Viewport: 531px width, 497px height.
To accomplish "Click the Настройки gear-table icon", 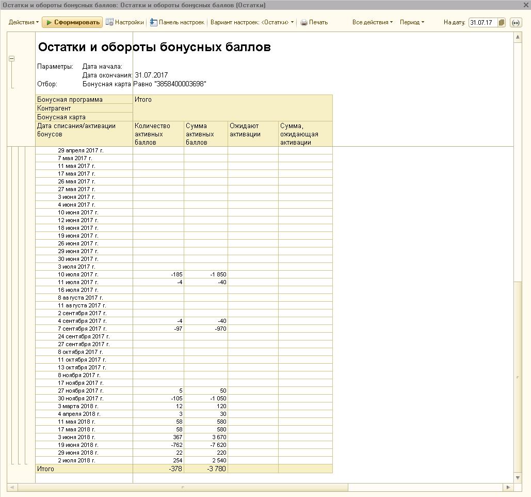I will pyautogui.click(x=109, y=22).
